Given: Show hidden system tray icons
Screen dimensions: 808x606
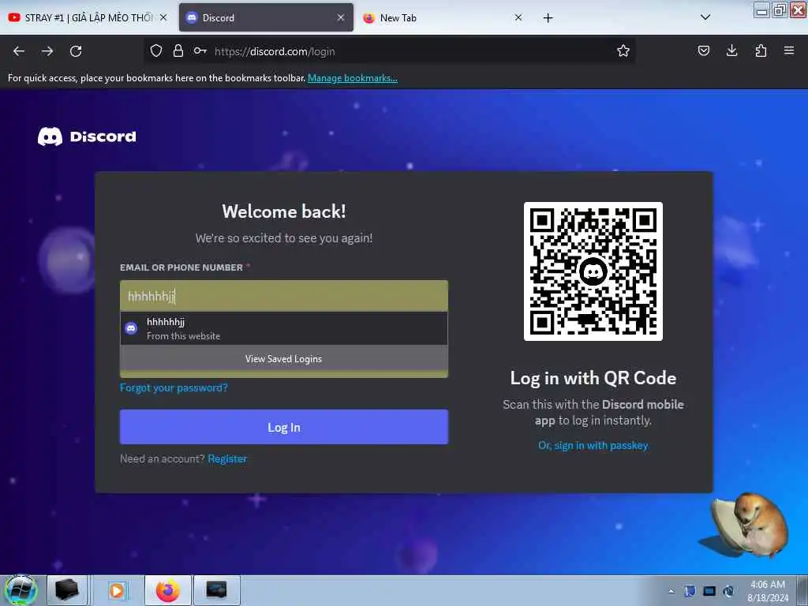Looking at the screenshot, I should [x=671, y=591].
